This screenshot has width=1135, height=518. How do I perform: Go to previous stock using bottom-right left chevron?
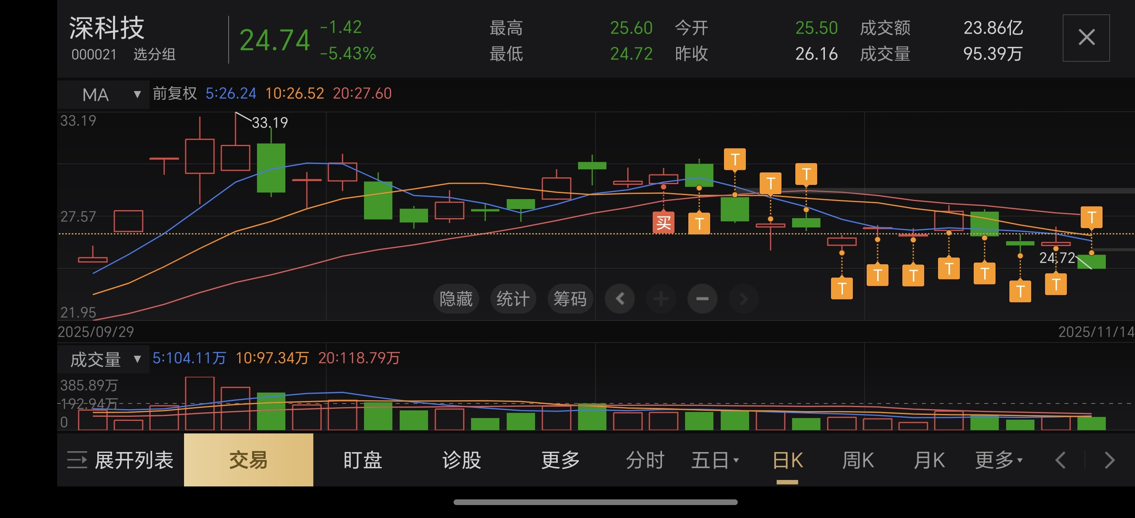click(x=1060, y=461)
